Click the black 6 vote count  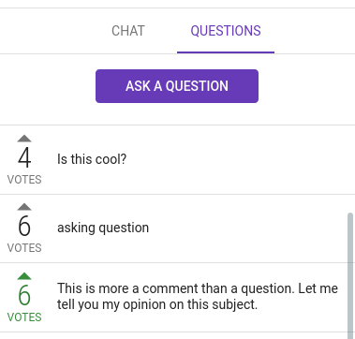[24, 227]
